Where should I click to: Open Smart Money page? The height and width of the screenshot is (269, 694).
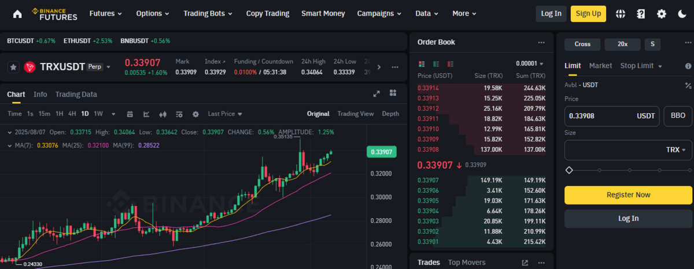click(x=323, y=13)
